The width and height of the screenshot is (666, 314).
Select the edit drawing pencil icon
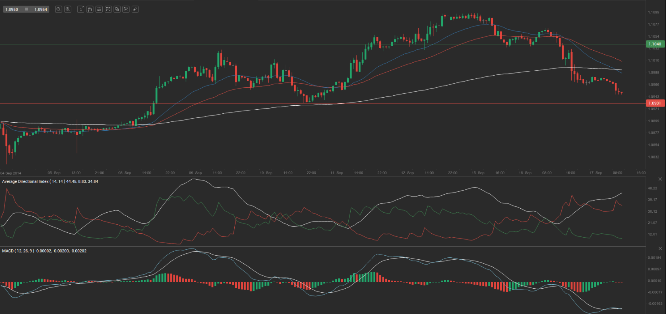coord(126,9)
